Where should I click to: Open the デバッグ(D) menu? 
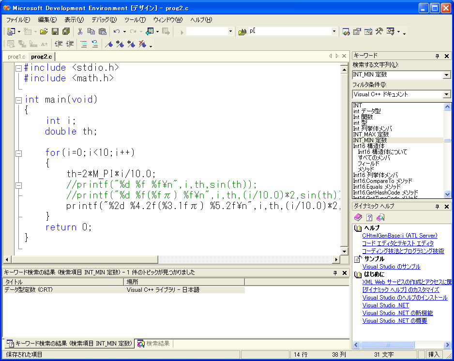point(104,20)
